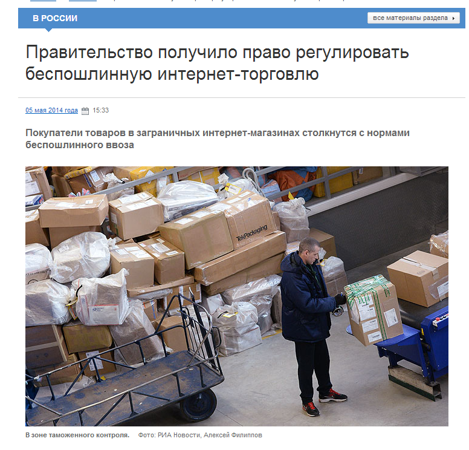Viewport: 469px width, 450px height.
Task: Click the article headline about беспошлинную интернет-торговлю
Action: [217, 63]
